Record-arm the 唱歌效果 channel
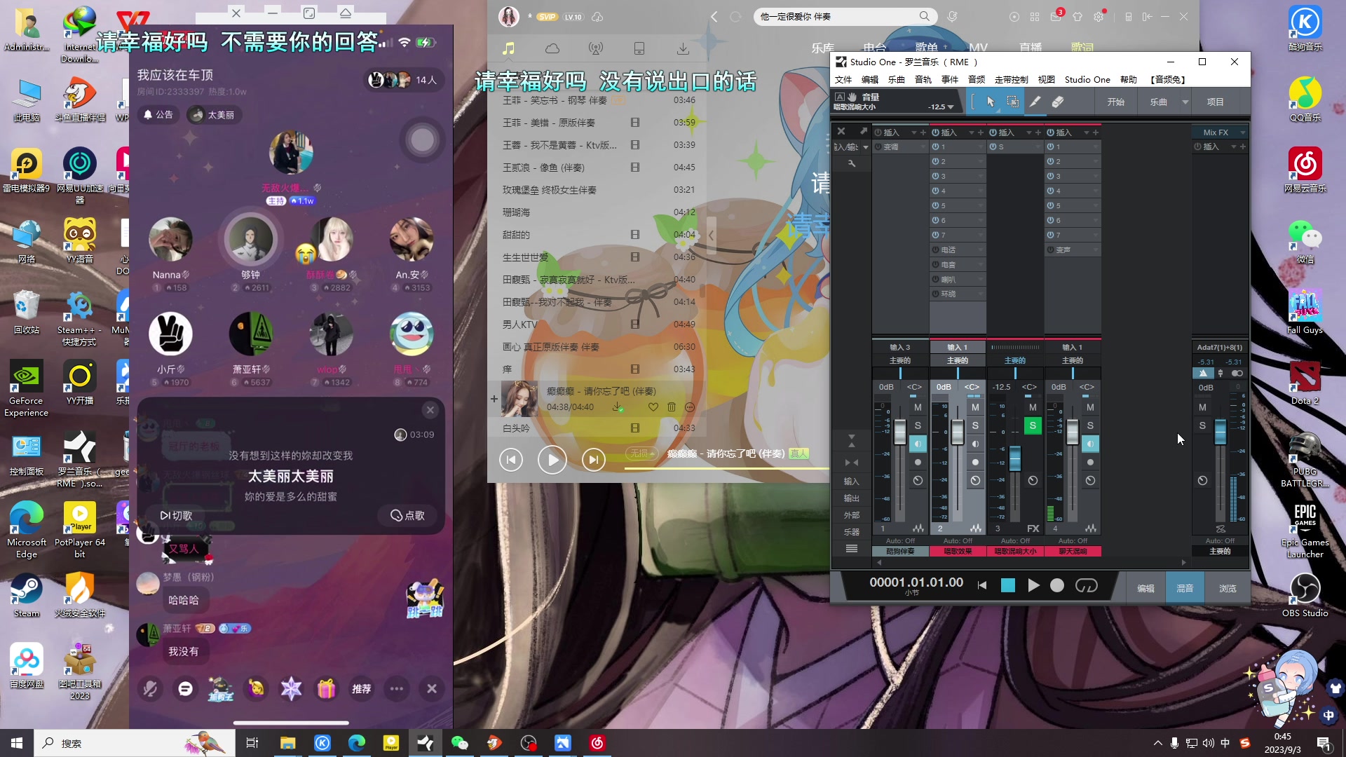1346x757 pixels. [x=975, y=462]
